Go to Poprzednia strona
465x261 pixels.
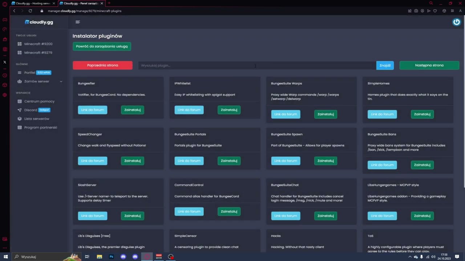(x=102, y=65)
